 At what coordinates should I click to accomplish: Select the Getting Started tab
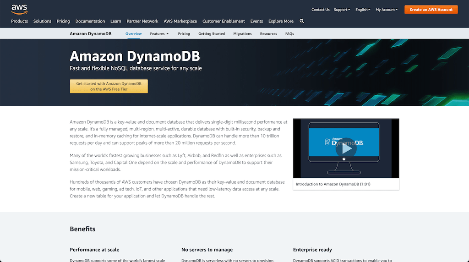tap(212, 34)
